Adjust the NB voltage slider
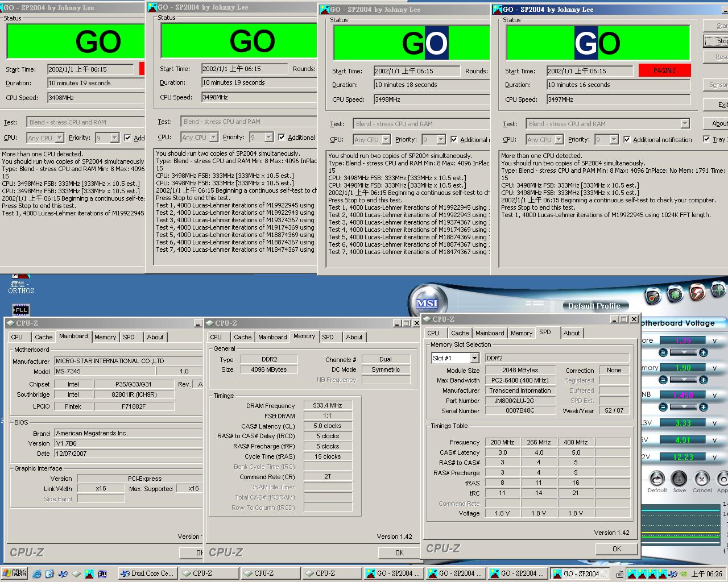Screen dimensions: 728x582 (682, 407)
